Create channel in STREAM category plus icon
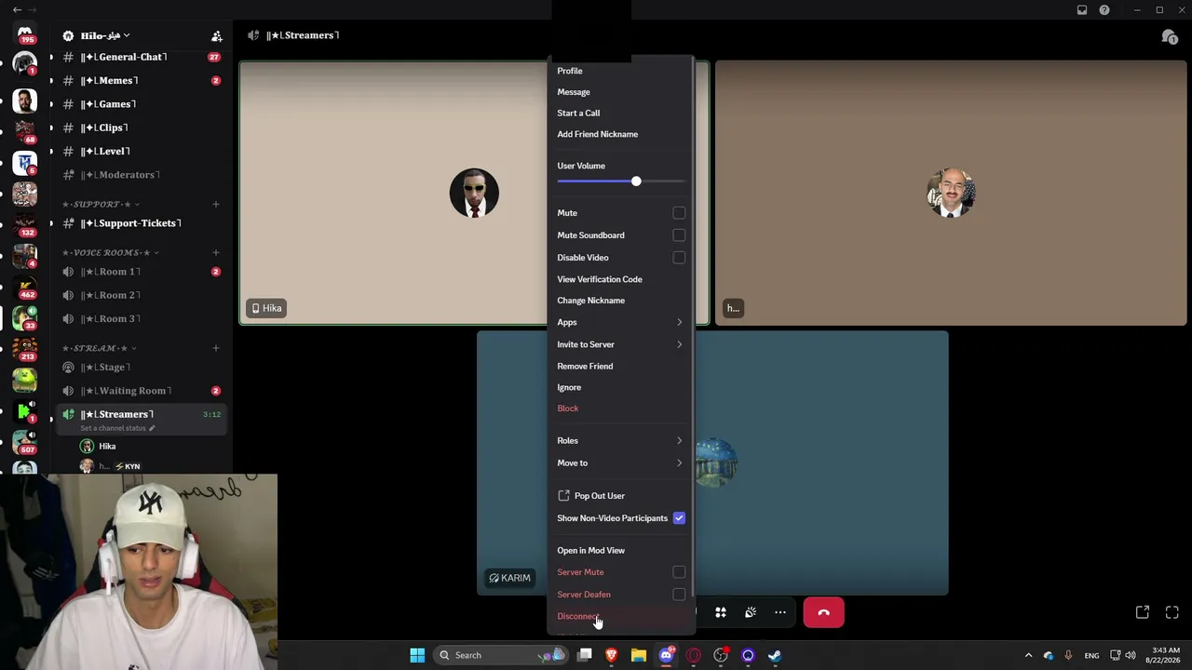The height and width of the screenshot is (670, 1192). (216, 348)
